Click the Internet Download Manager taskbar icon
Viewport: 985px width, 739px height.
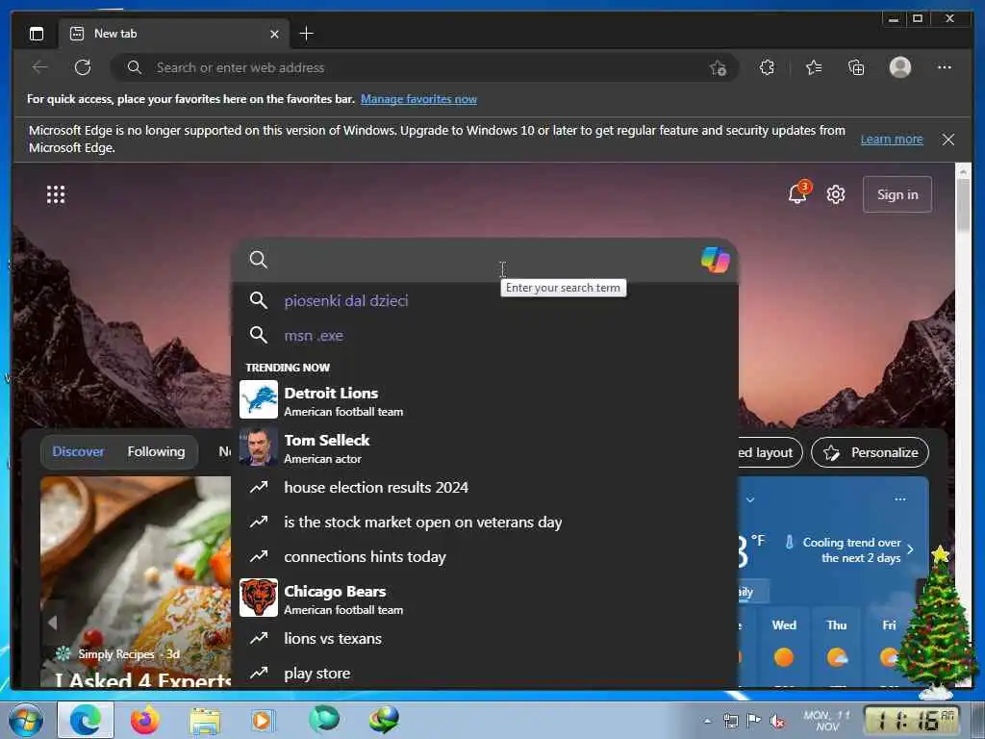click(x=384, y=720)
